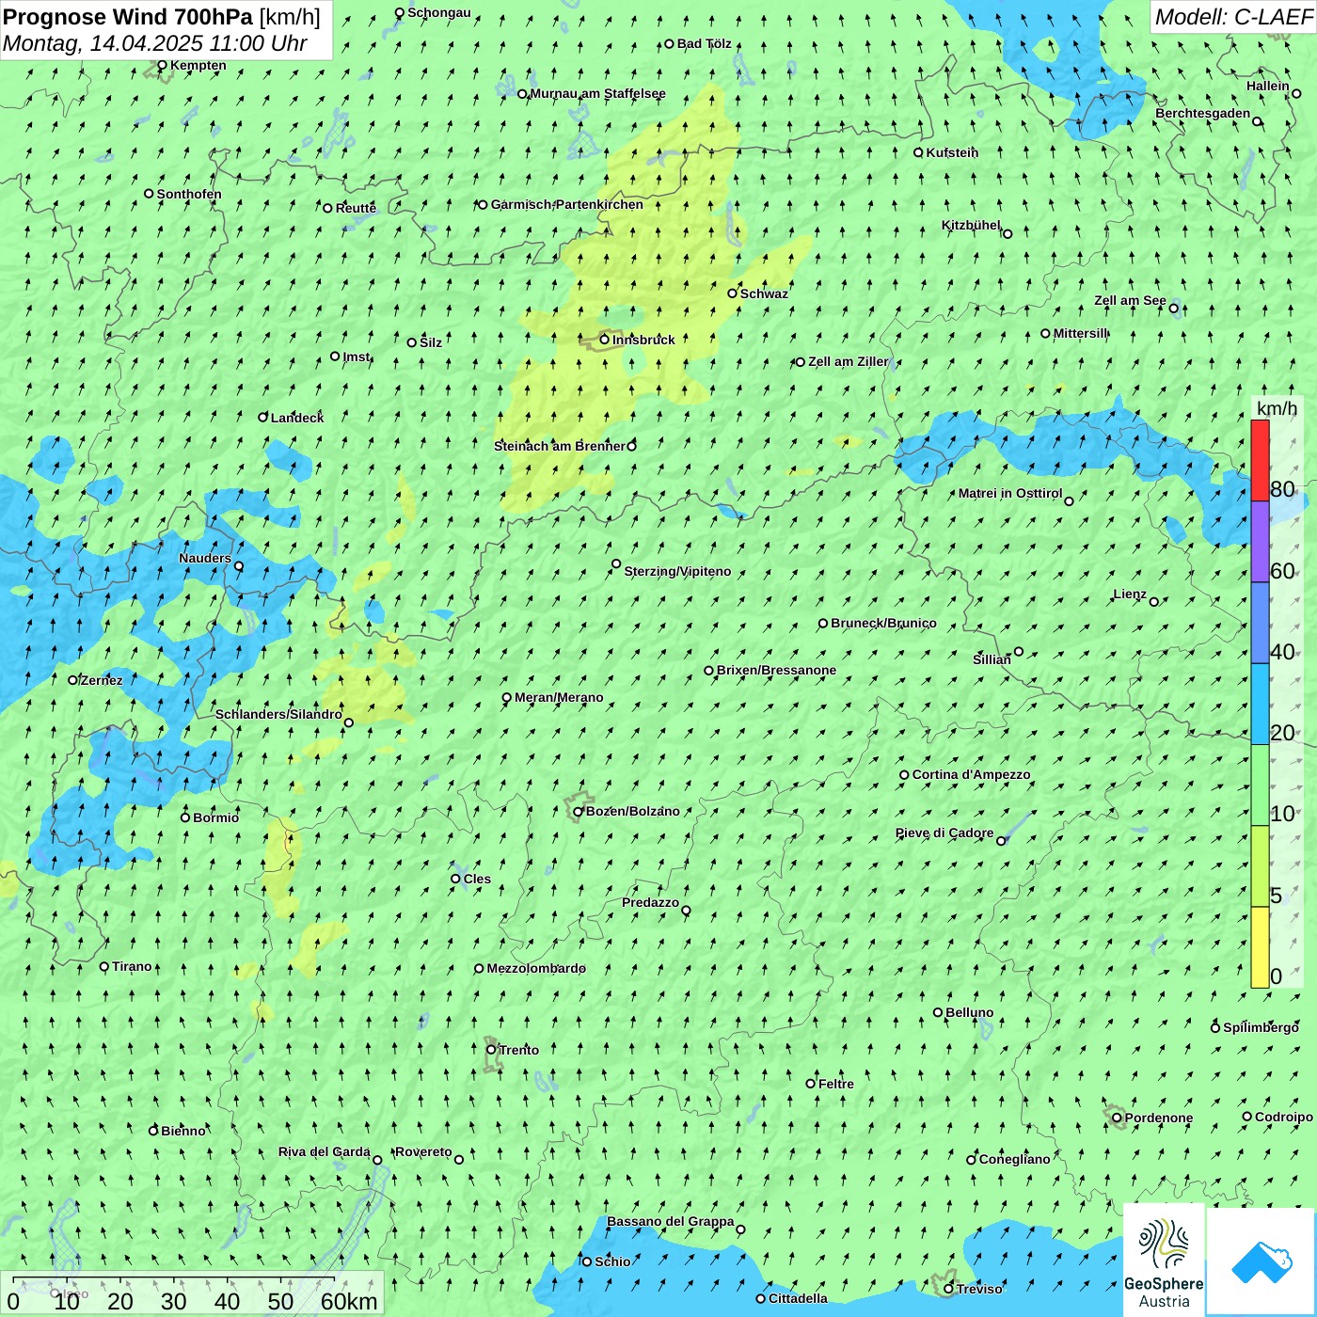Click the Riva del Garda label
The image size is (1317, 1317).
[324, 1151]
